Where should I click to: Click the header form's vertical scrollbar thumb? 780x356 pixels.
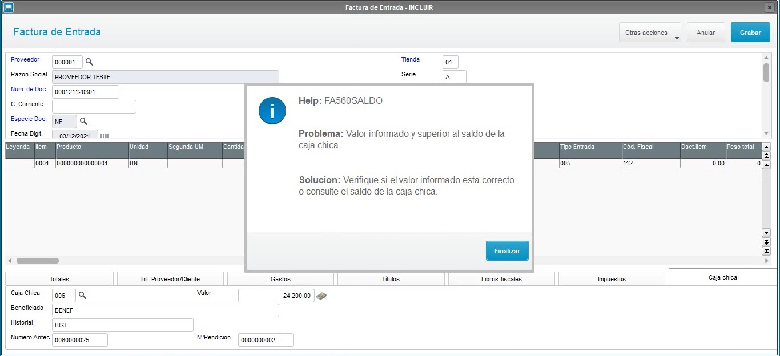(x=766, y=73)
